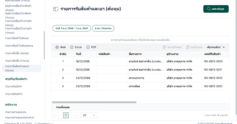Click page 1 pagination button
The height and width of the screenshot is (124, 237).
click(66, 116)
